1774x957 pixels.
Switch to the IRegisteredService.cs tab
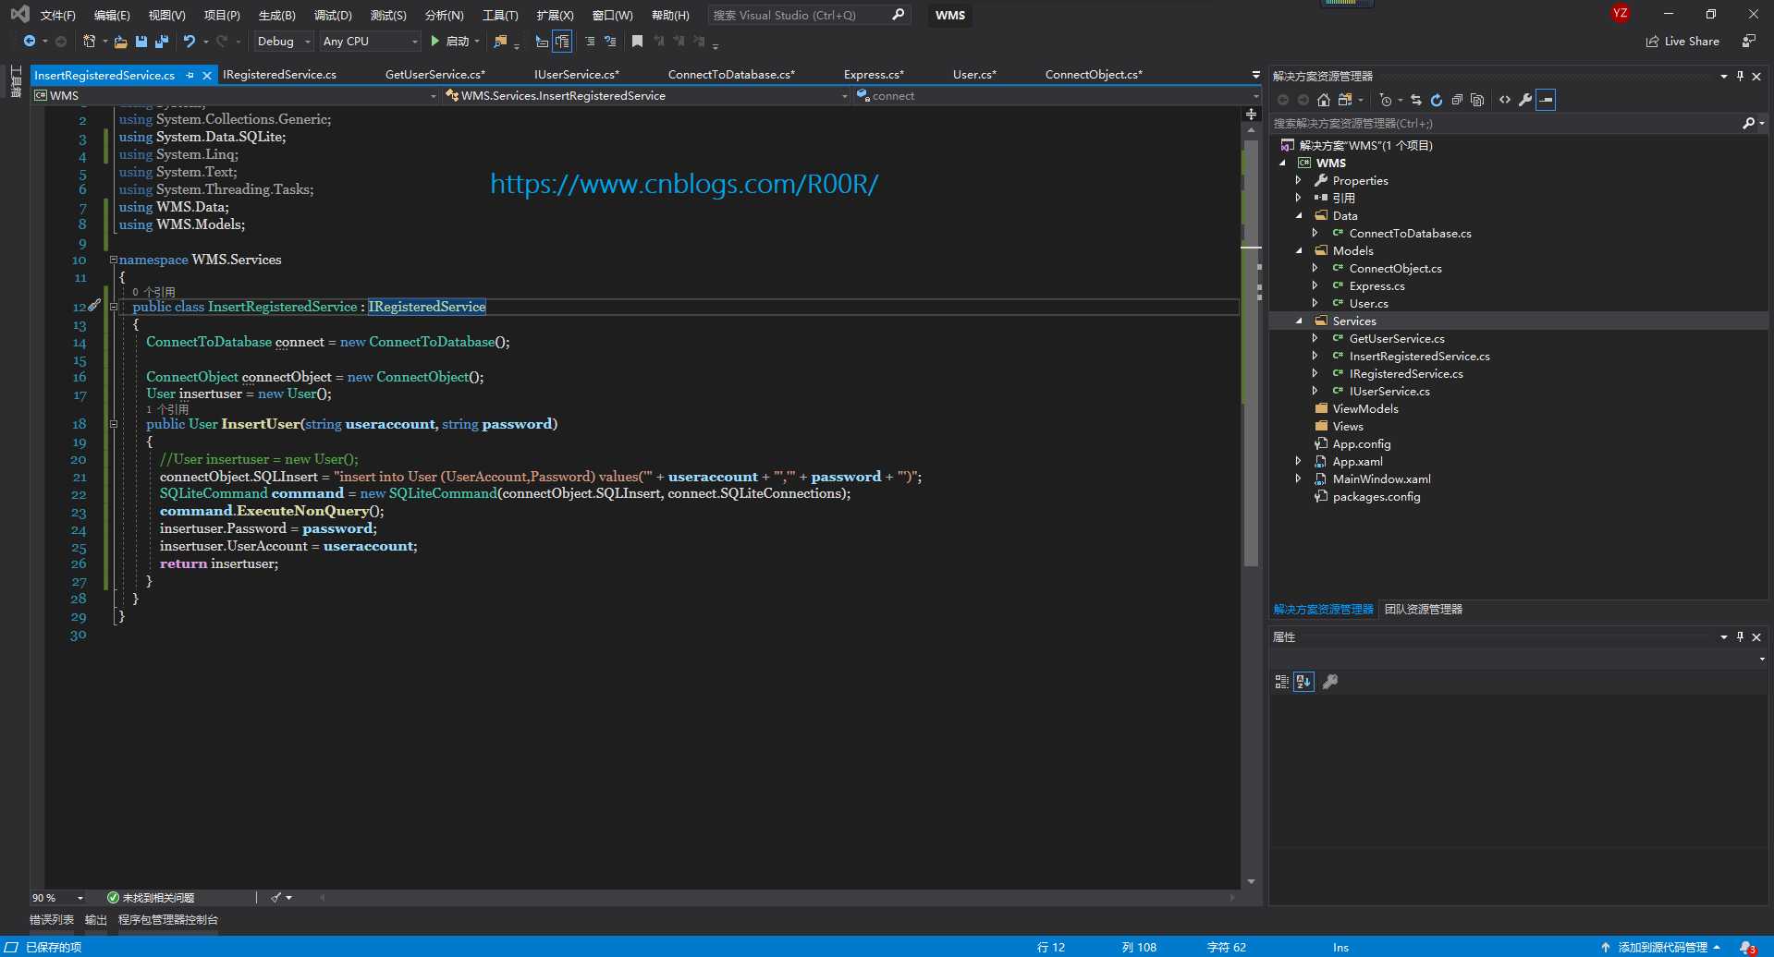(279, 75)
